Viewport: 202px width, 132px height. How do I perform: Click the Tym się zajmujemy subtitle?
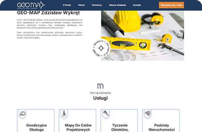point(100,93)
